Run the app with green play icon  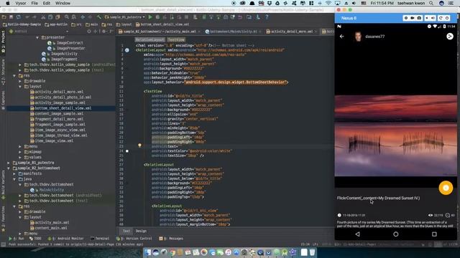[150, 17]
